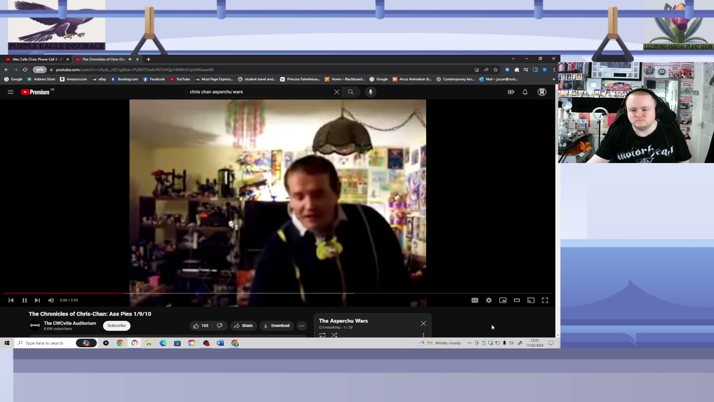This screenshot has width=714, height=402.
Task: Cast video to TV
Action: (530, 300)
